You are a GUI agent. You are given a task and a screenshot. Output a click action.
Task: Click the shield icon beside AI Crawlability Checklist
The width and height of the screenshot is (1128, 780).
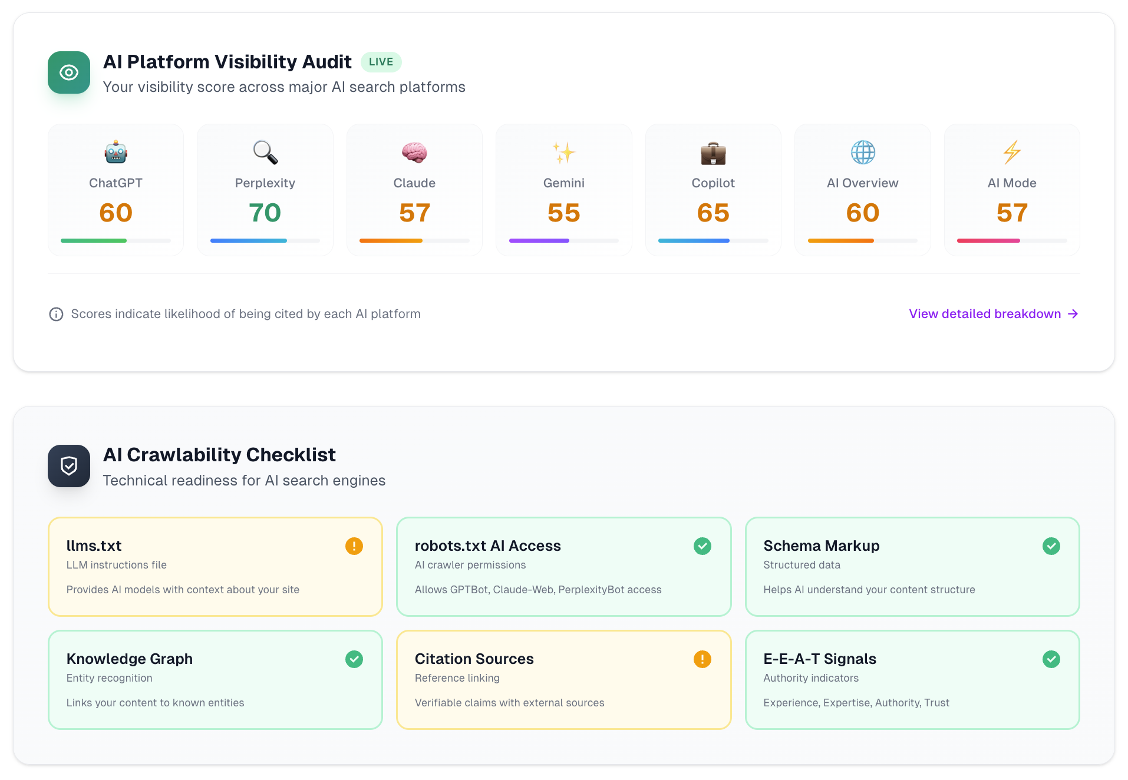tap(68, 465)
